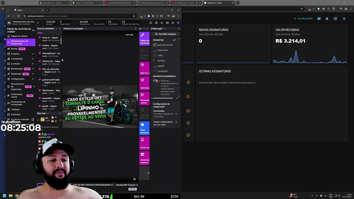The height and width of the screenshot is (199, 354).
Task: Switch to the StreamElements browser tab
Action: 54,3
